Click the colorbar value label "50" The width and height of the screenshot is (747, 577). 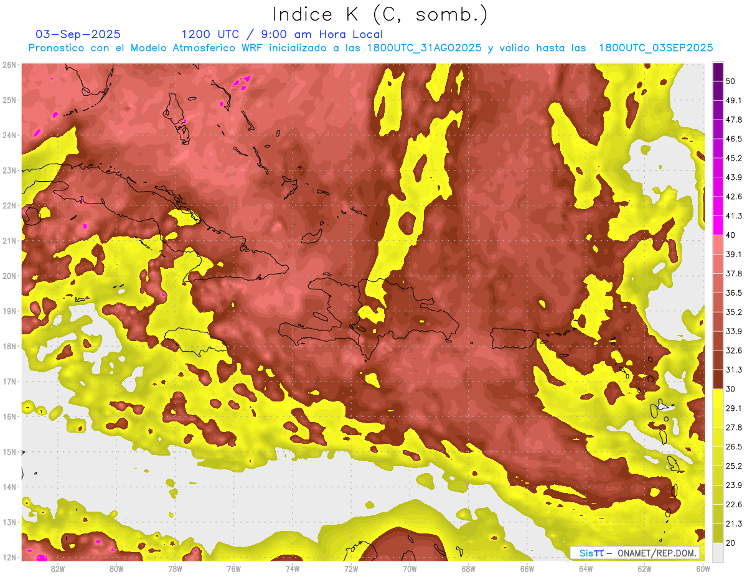(731, 81)
